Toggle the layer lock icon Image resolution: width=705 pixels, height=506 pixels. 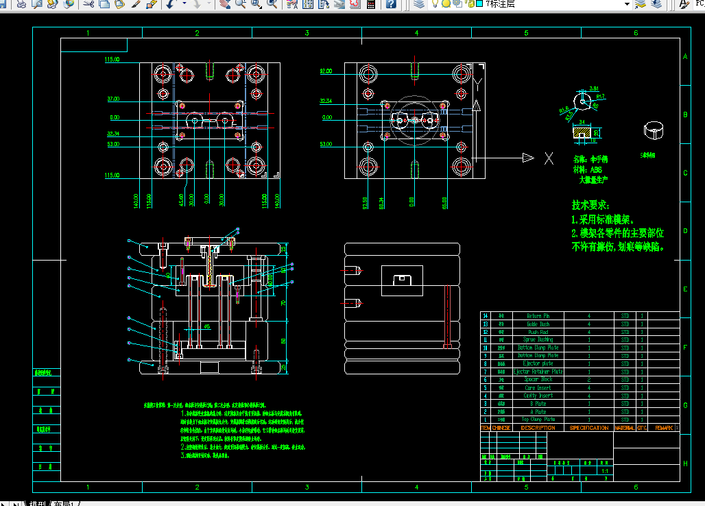[x=469, y=4]
